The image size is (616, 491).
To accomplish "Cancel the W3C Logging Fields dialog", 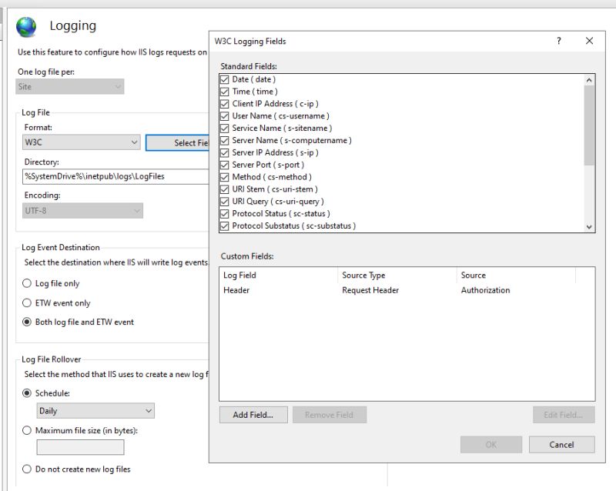I will click(561, 444).
